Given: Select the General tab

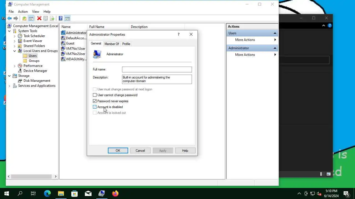Looking at the screenshot, I should (96, 43).
